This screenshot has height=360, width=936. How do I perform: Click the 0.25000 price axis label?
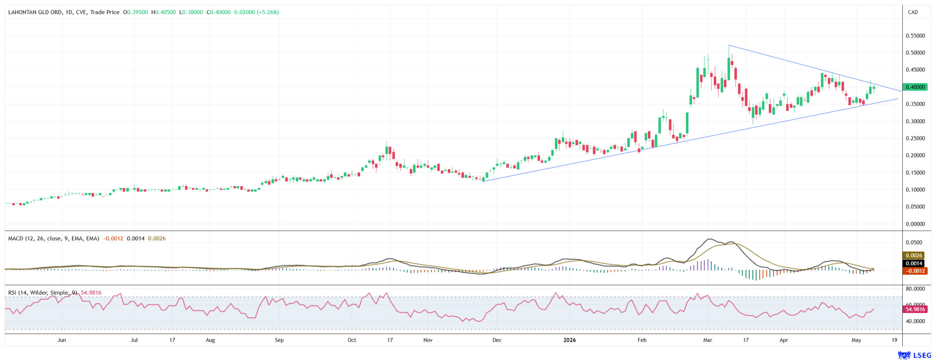[915, 138]
